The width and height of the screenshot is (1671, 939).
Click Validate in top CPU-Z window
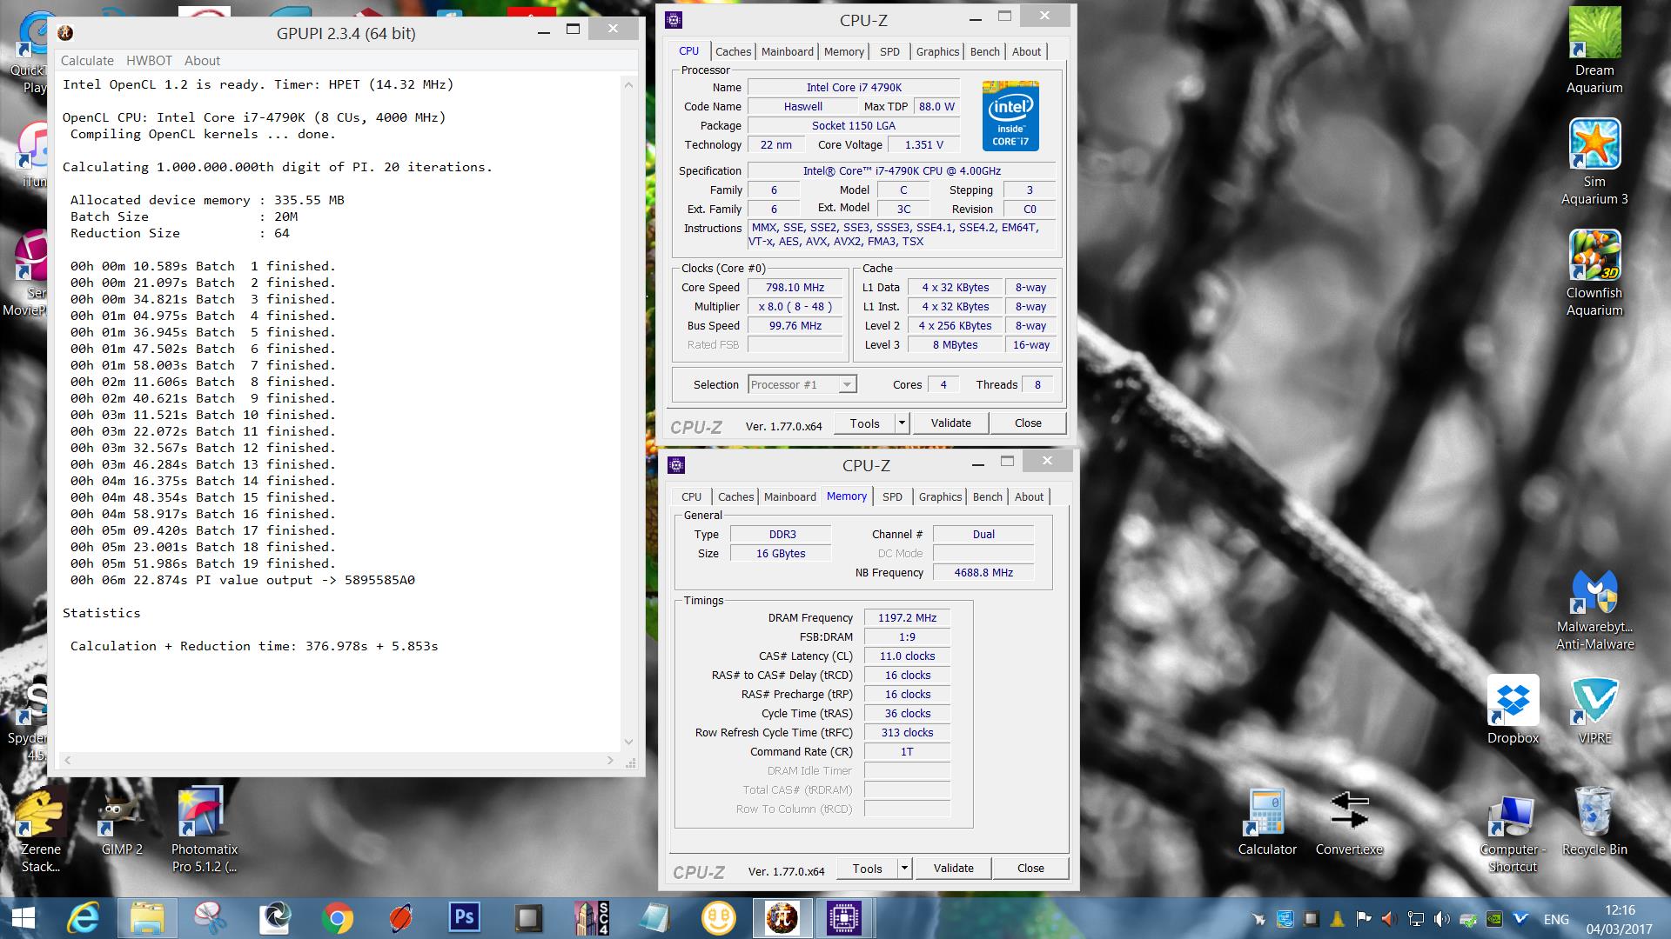pos(950,423)
